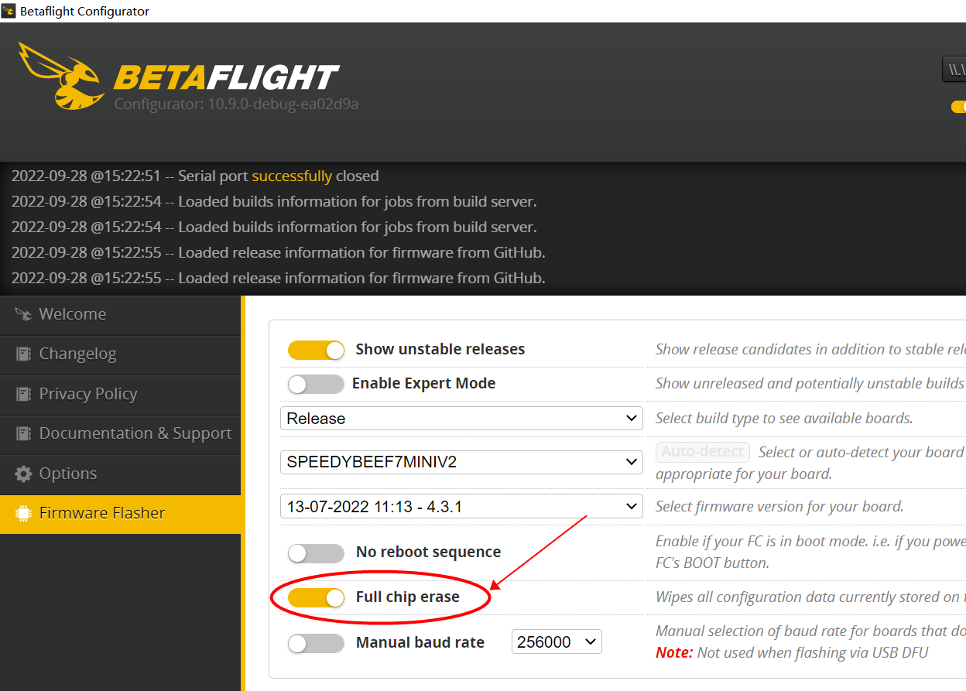Open the SPEEDYBEEF7MINIV2 board dropdown
This screenshot has height=691, width=966.
point(461,463)
